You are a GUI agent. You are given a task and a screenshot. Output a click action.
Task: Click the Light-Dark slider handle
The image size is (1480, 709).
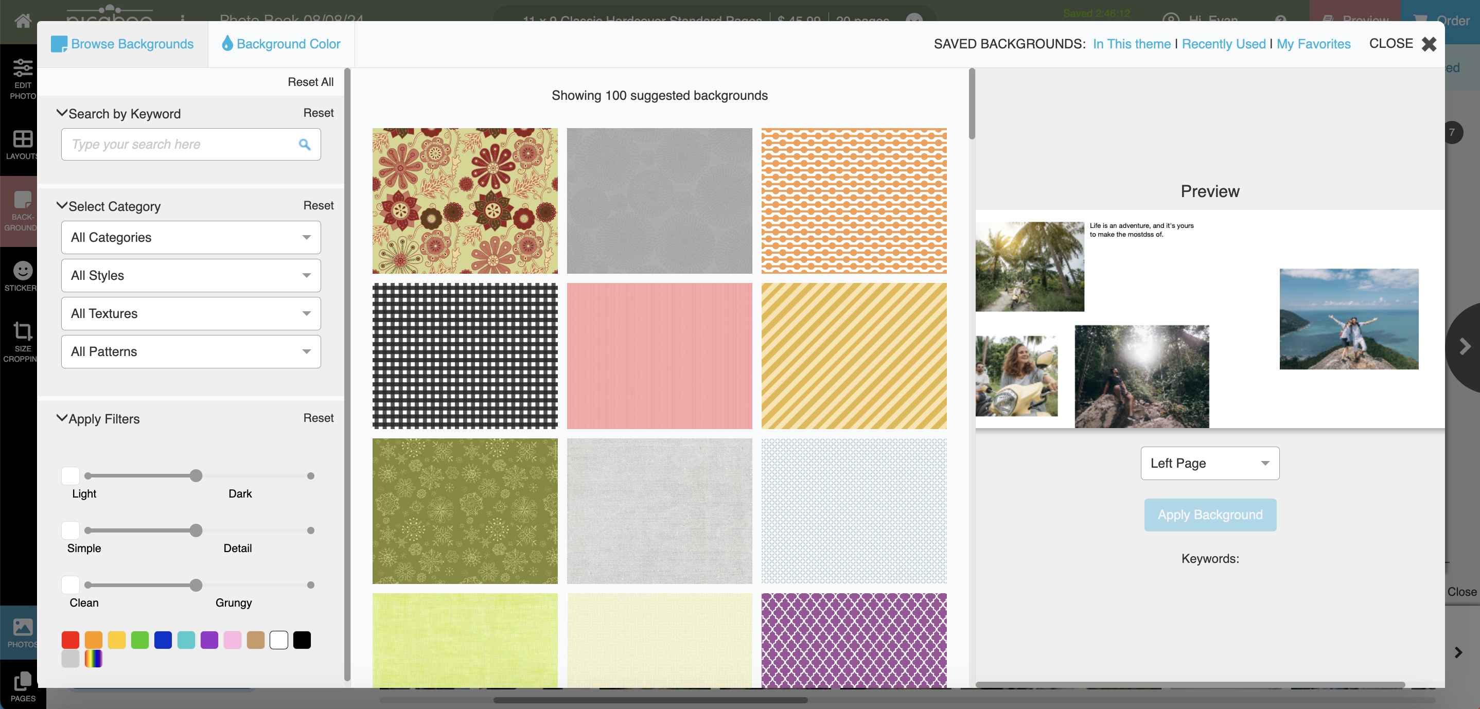[196, 476]
